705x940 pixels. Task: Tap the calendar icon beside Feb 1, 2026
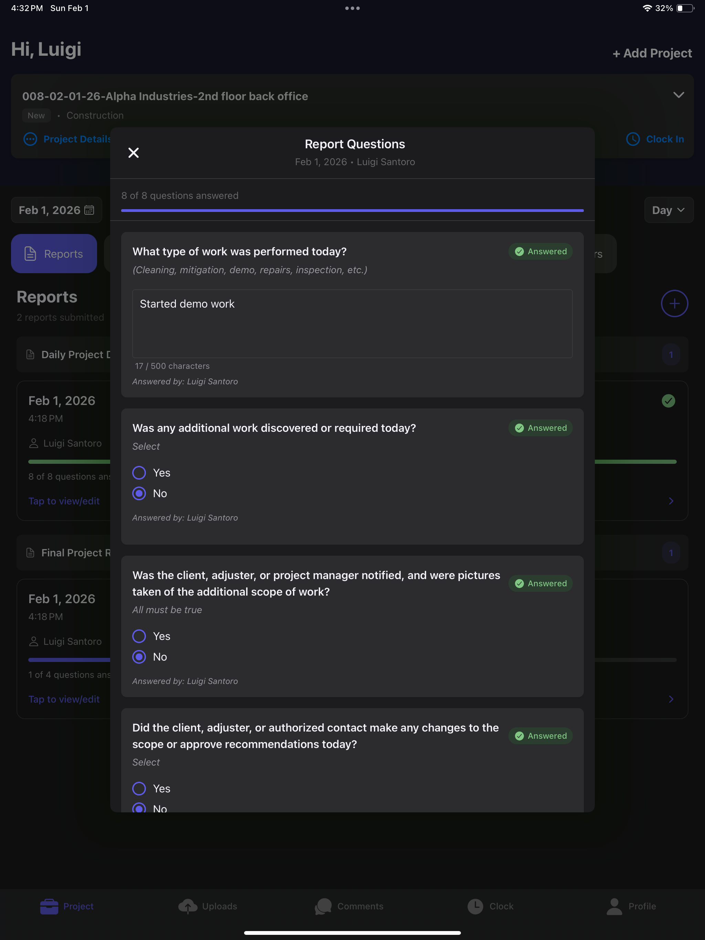click(89, 210)
